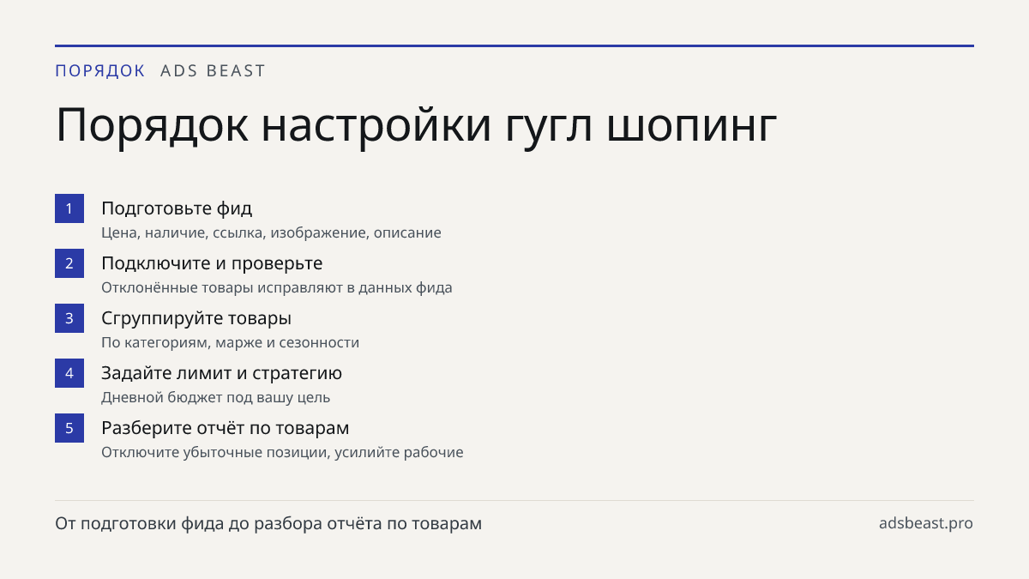Click 'По категориям, марже и сезонности' line

tap(230, 342)
